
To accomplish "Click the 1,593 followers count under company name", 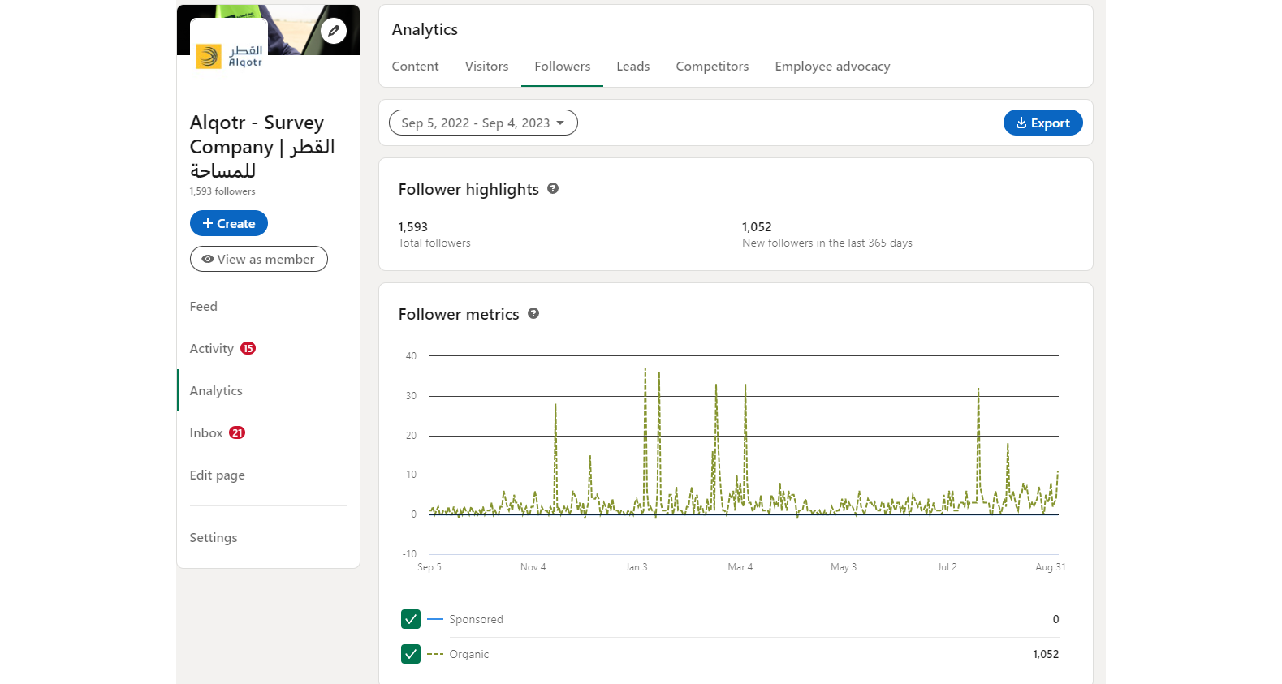I will coord(222,191).
